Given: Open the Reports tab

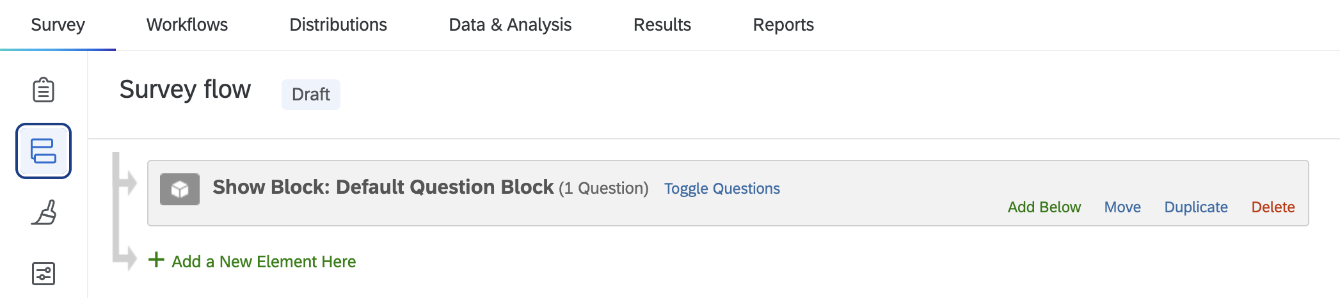Looking at the screenshot, I should (x=783, y=24).
